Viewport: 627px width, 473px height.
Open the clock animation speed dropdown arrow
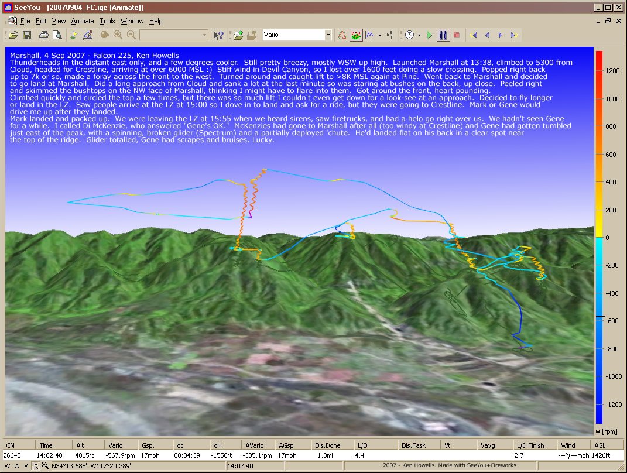click(x=419, y=35)
